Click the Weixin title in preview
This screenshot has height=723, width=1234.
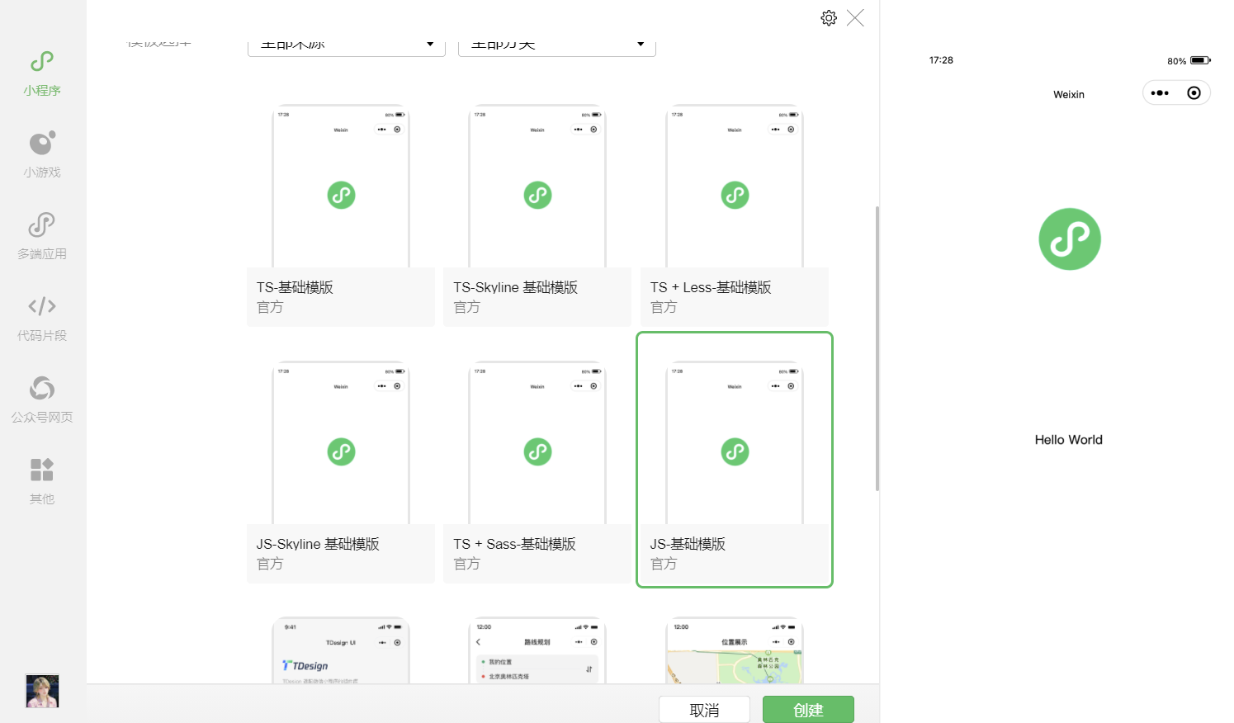tap(1069, 95)
